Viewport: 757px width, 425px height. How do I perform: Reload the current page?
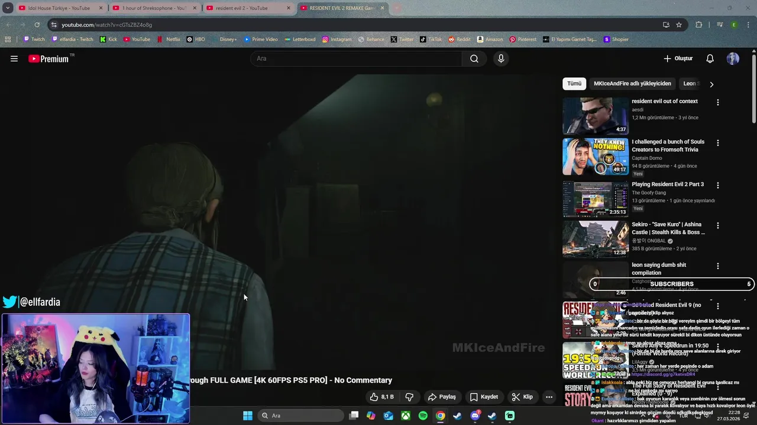pyautogui.click(x=37, y=25)
